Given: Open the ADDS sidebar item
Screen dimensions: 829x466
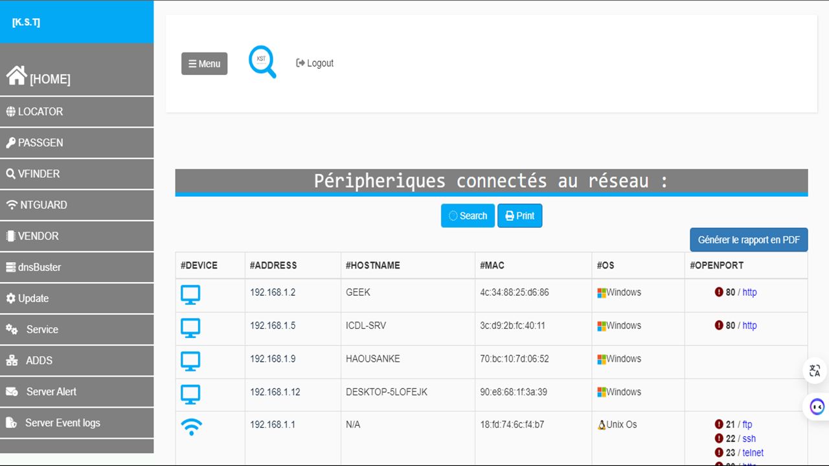Looking at the screenshot, I should pos(76,360).
